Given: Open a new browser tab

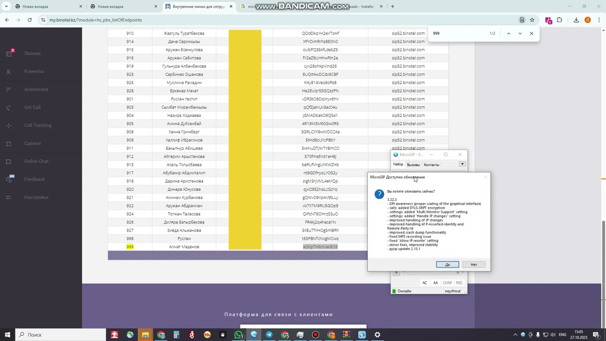Looking at the screenshot, I should click(x=392, y=7).
